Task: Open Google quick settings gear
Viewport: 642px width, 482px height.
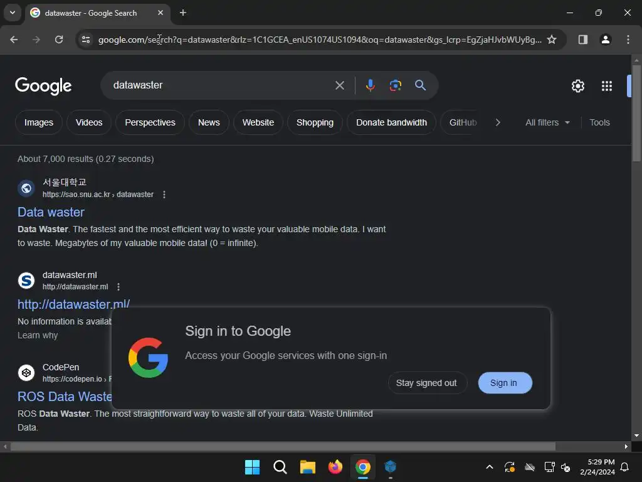Action: (x=578, y=86)
